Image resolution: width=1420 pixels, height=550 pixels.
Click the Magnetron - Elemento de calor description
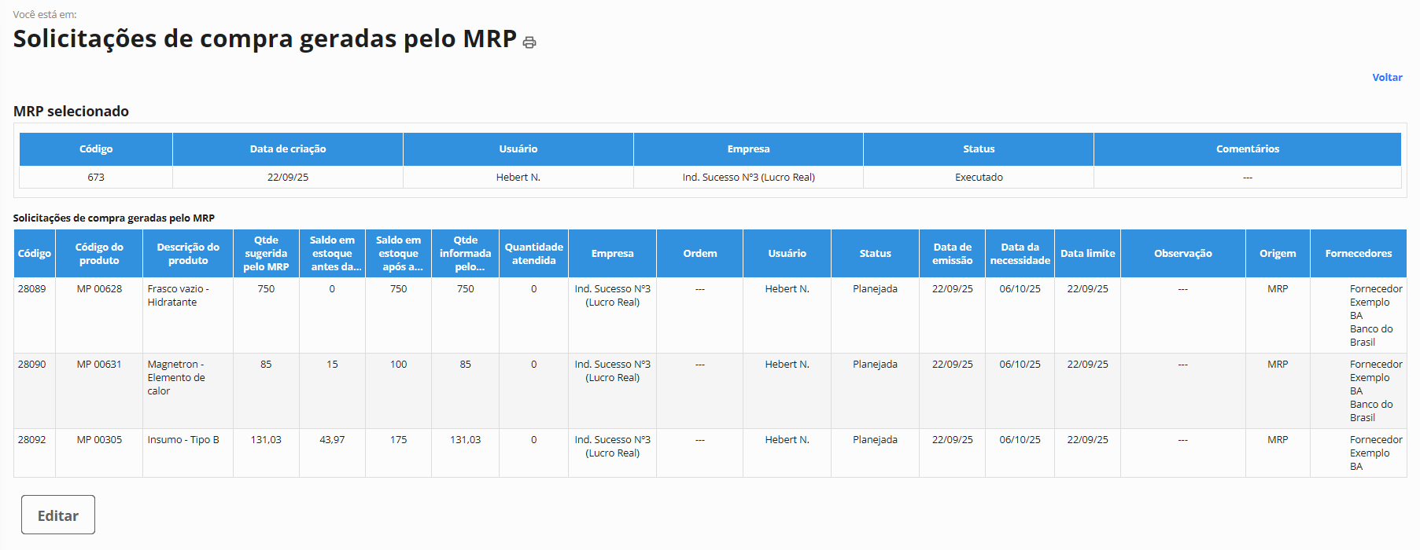tap(176, 377)
